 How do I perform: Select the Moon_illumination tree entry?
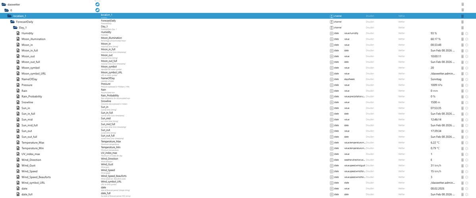[33, 39]
